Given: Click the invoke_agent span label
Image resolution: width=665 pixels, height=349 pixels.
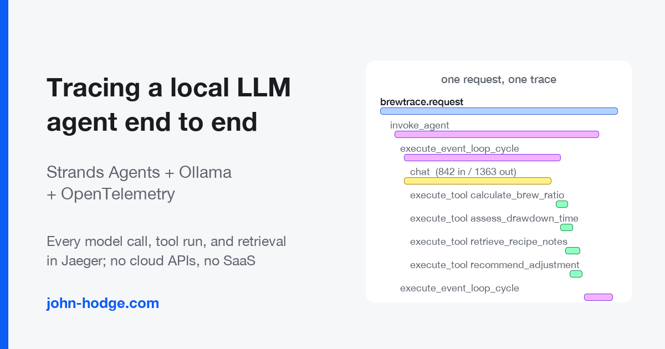Looking at the screenshot, I should (x=420, y=125).
